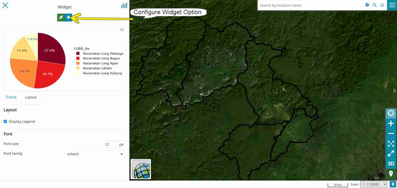Open the search bar options menu
This screenshot has height=188, width=397.
[382, 5]
